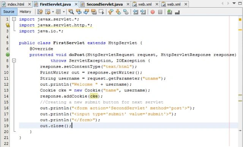The image size is (243, 147).
Task: Show opened documents list dropdown
Action: [234, 3]
